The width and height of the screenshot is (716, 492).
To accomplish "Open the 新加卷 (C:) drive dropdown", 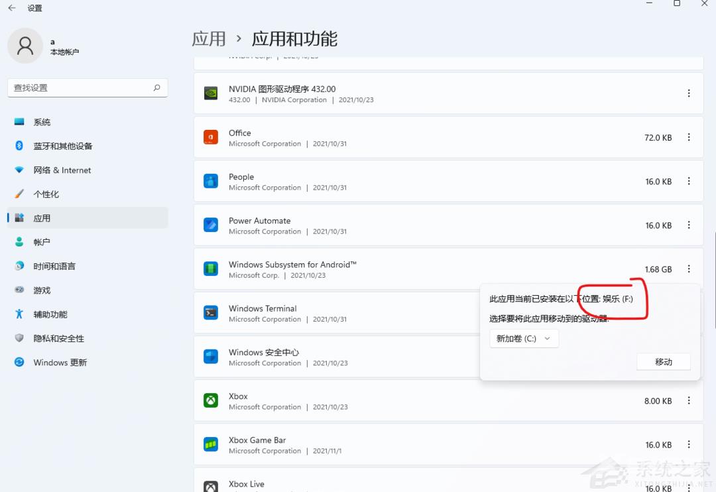I will coord(524,338).
